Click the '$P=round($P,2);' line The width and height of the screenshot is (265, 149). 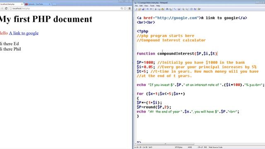tap(154, 107)
